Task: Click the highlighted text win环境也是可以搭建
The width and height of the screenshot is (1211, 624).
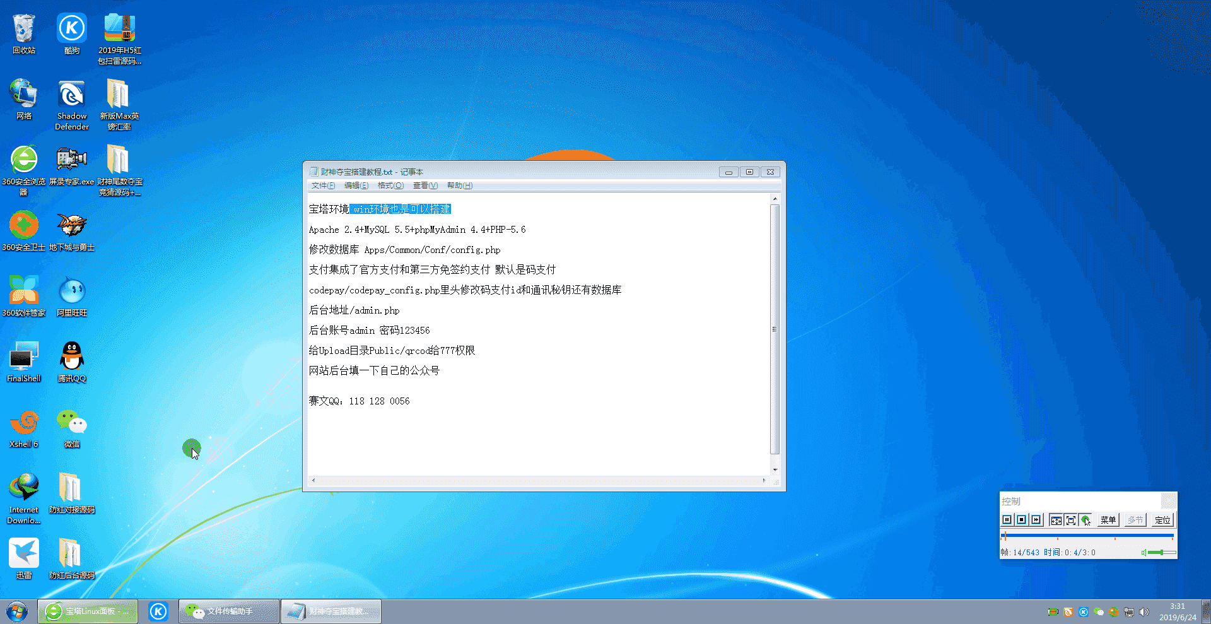Action: 402,209
